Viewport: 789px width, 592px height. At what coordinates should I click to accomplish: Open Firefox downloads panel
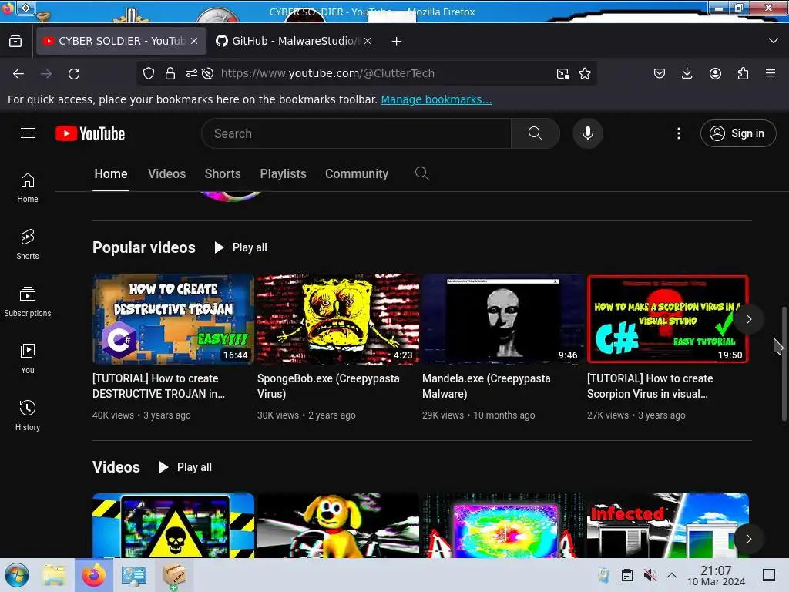[687, 73]
